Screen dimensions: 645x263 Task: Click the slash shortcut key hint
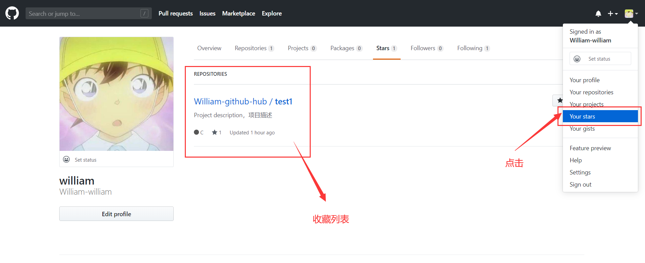pyautogui.click(x=144, y=13)
